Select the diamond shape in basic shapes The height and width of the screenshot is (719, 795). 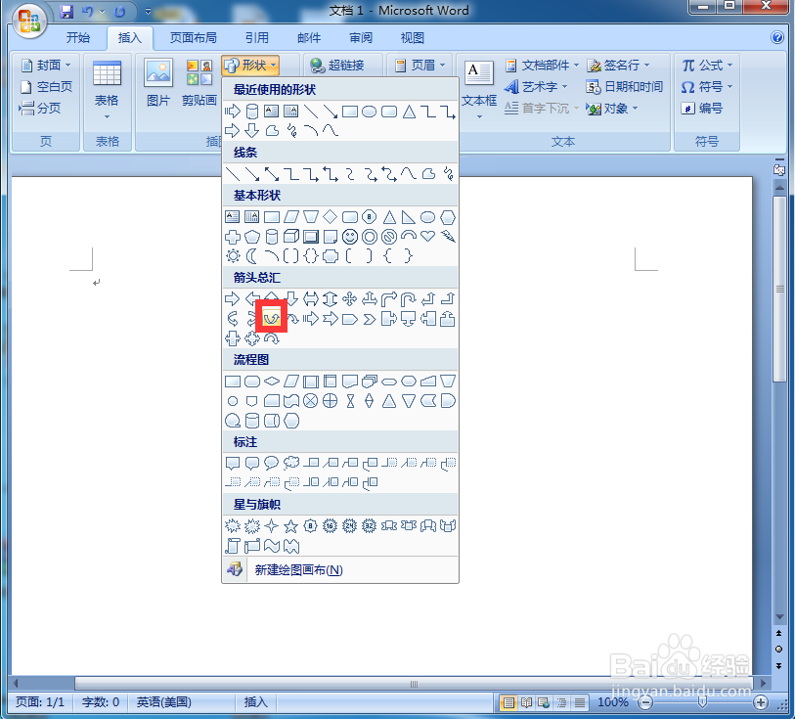[x=331, y=217]
